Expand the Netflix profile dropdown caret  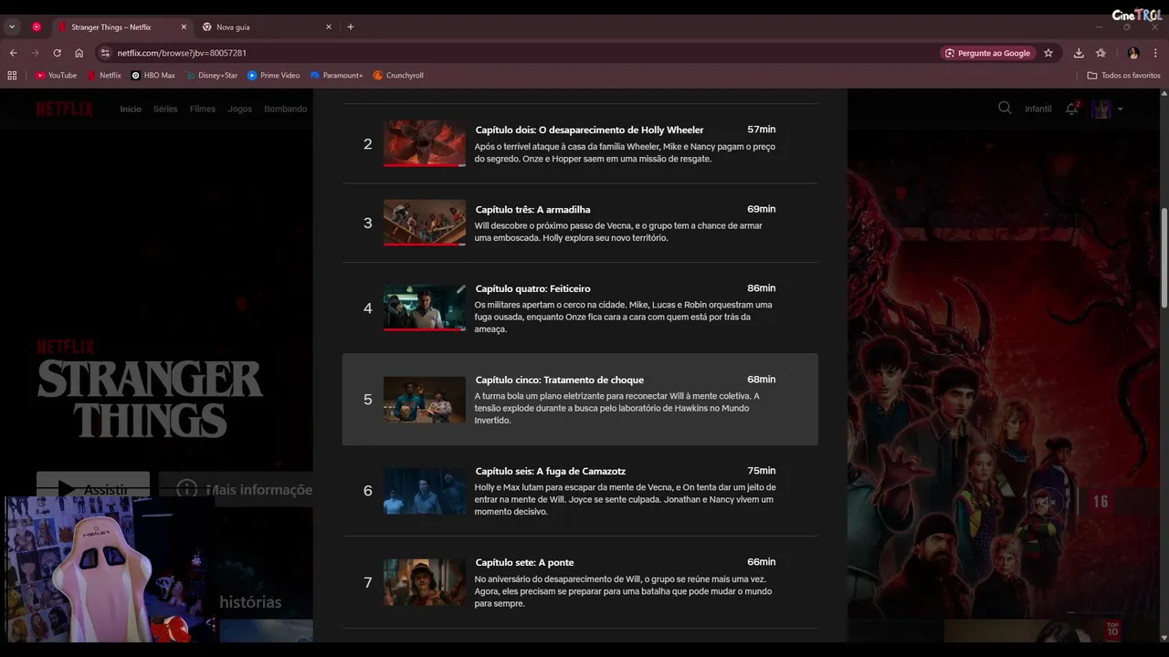1121,109
